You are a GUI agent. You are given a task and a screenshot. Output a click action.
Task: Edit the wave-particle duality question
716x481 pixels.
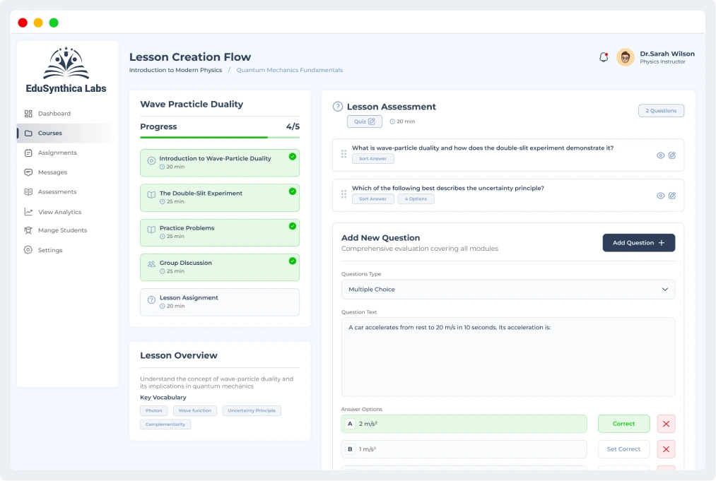672,155
